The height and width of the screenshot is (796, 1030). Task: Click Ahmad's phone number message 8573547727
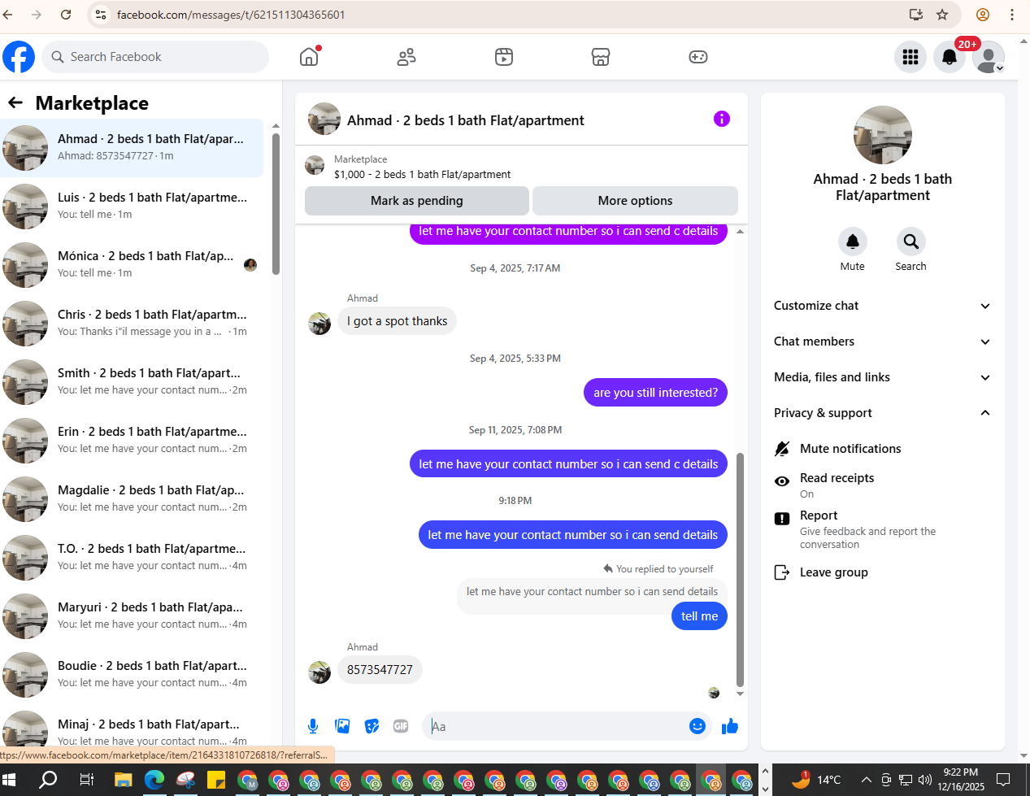(x=380, y=670)
